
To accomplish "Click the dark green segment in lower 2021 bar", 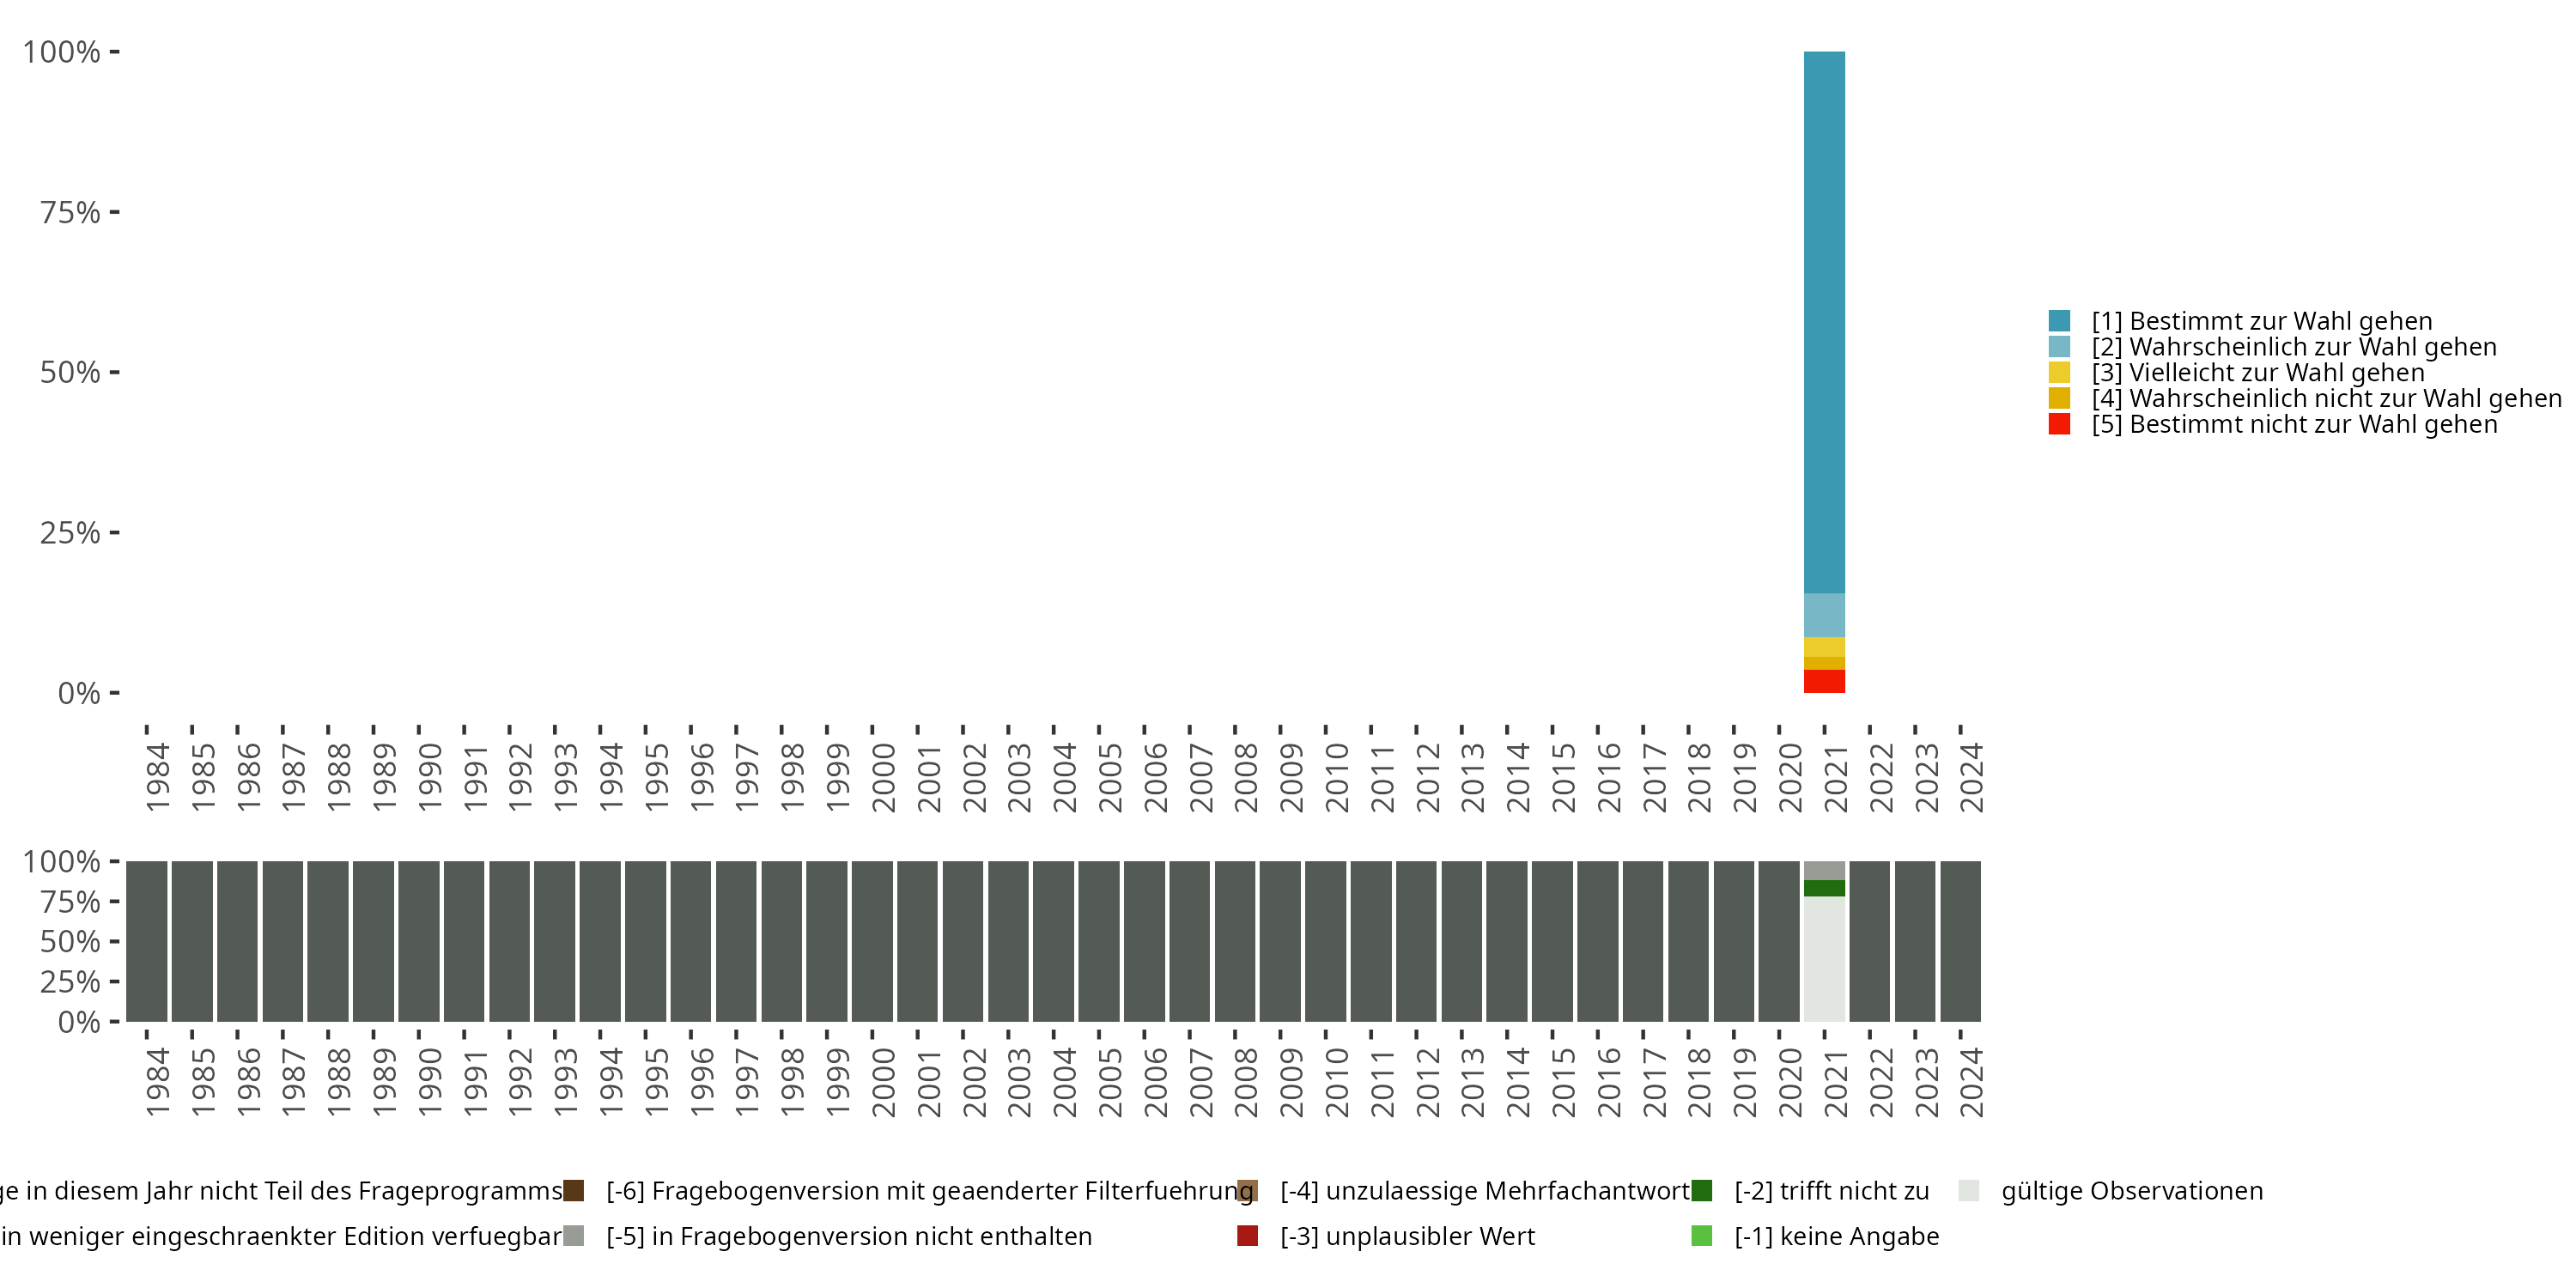I will [1824, 888].
